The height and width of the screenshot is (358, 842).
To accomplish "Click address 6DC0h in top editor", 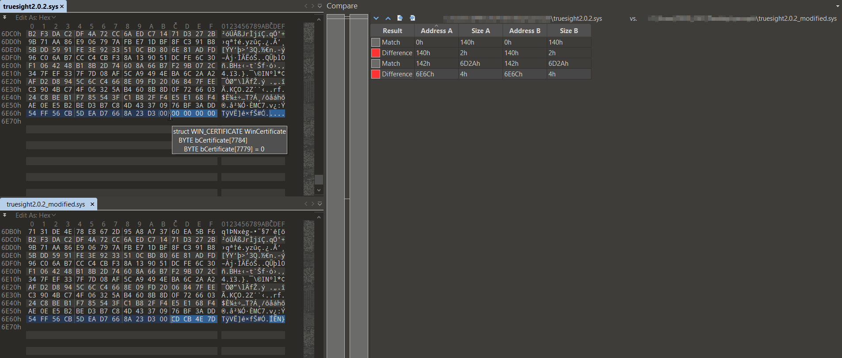I will coord(11,34).
